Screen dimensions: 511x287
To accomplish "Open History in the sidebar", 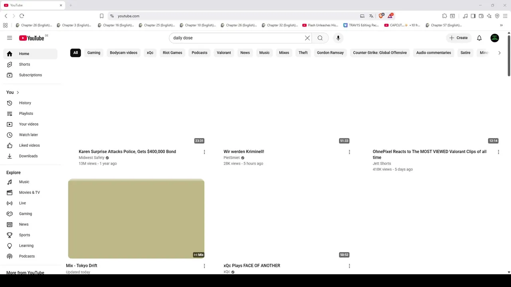I will (x=30, y=103).
